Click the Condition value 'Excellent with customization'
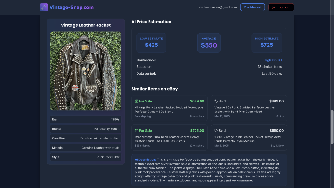Viewport: 334px width, 188px height. pyautogui.click(x=100, y=138)
